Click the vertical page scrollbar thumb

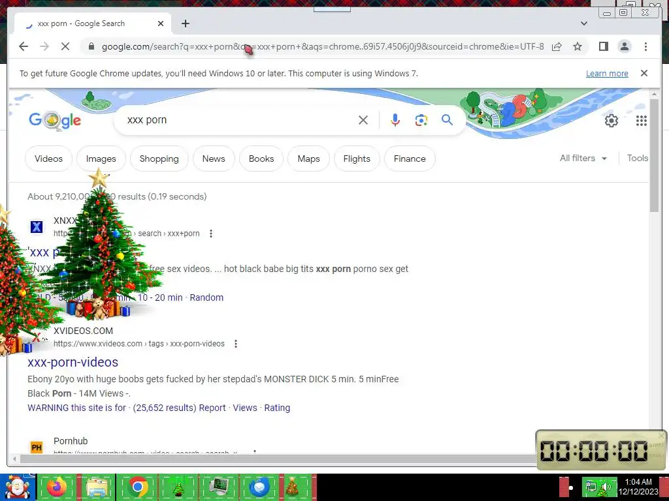point(654,155)
